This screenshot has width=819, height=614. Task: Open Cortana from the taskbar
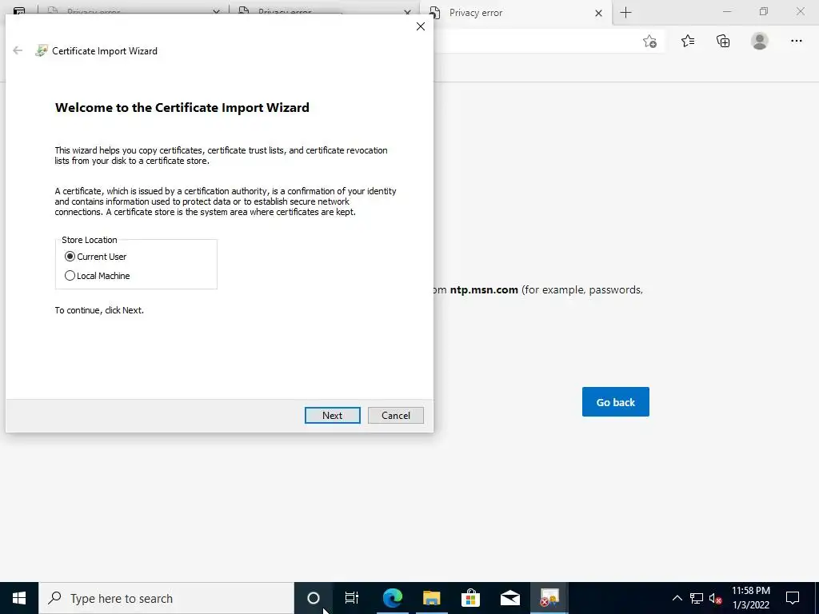click(x=314, y=598)
